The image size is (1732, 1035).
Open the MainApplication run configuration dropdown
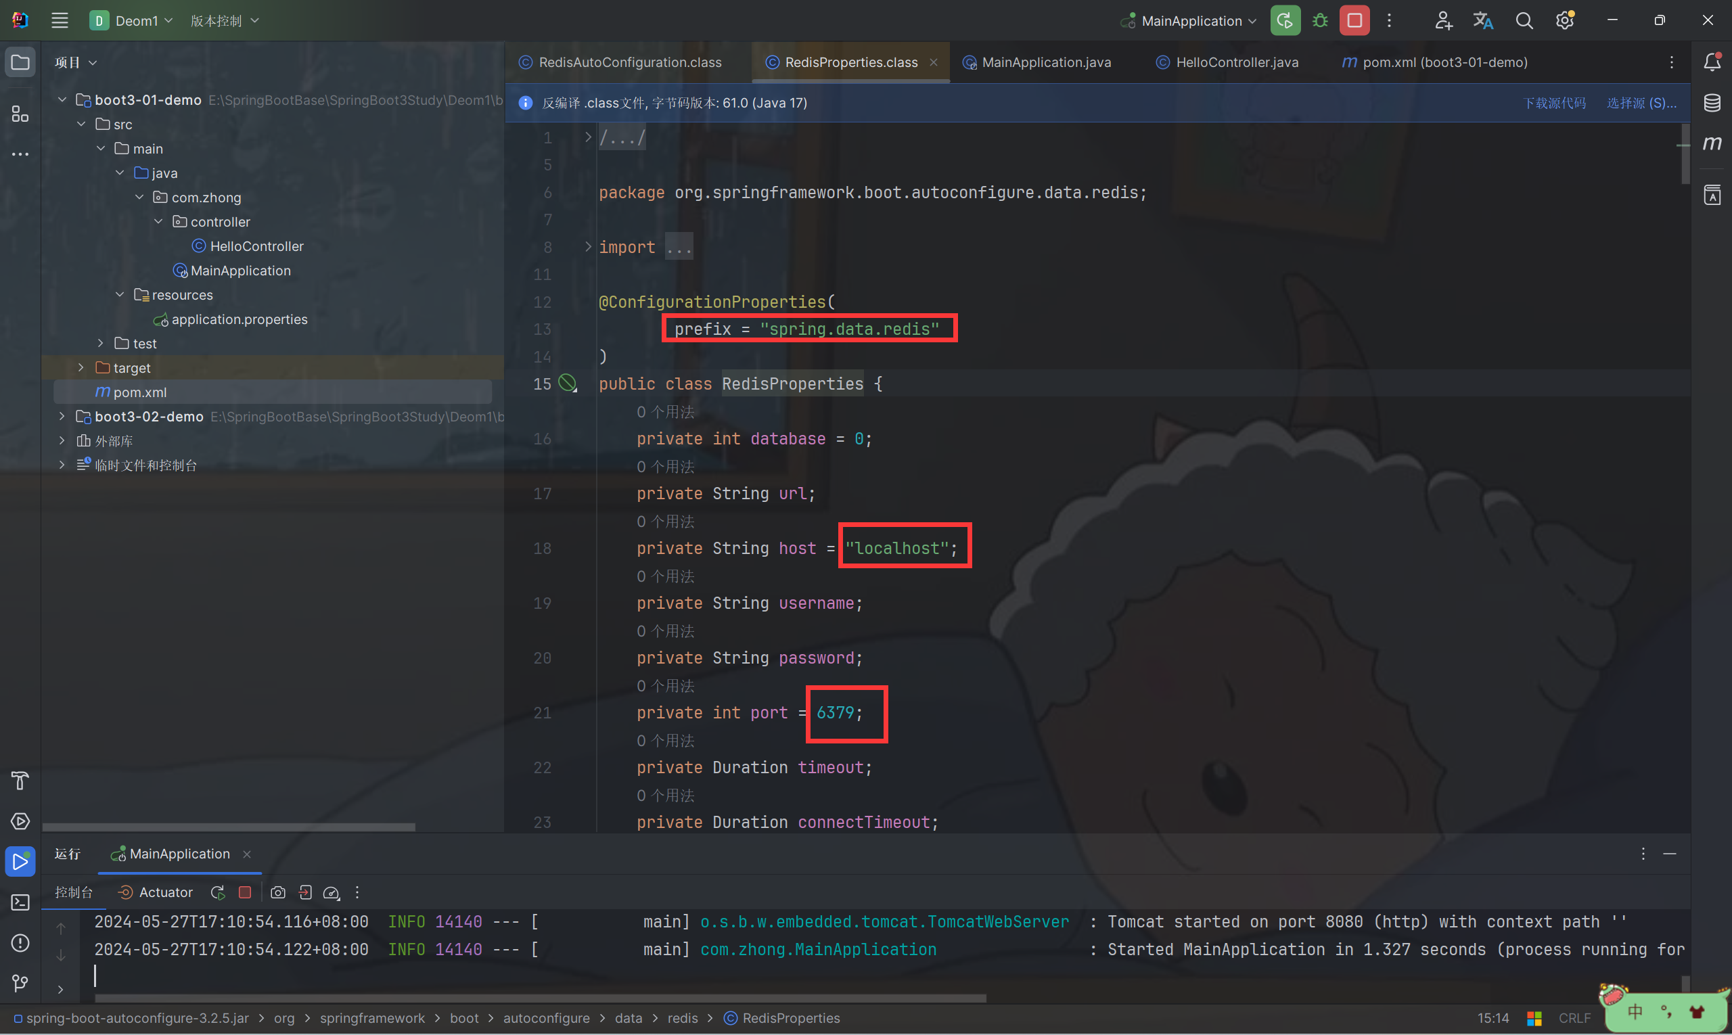pyautogui.click(x=1192, y=21)
